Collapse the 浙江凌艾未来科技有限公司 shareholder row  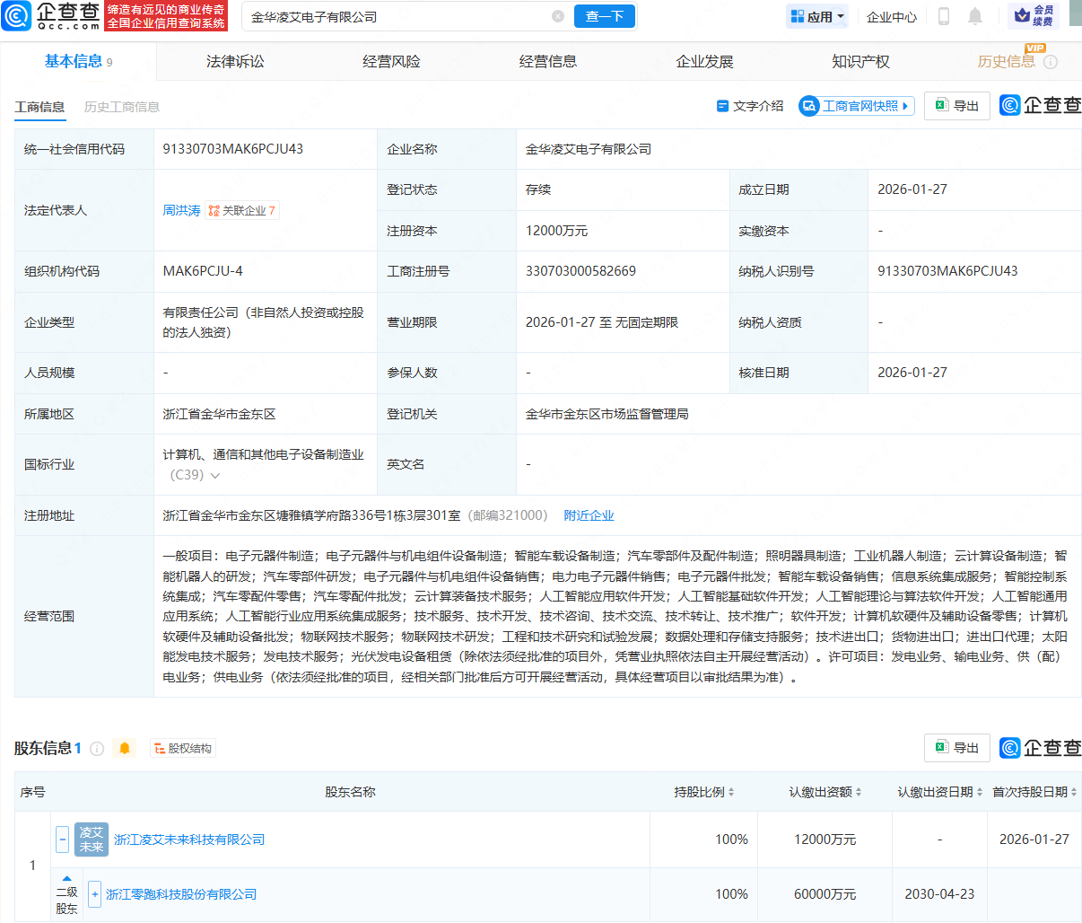[62, 839]
